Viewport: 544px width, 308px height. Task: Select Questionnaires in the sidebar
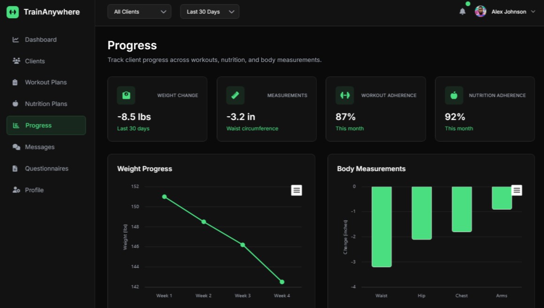(46, 169)
